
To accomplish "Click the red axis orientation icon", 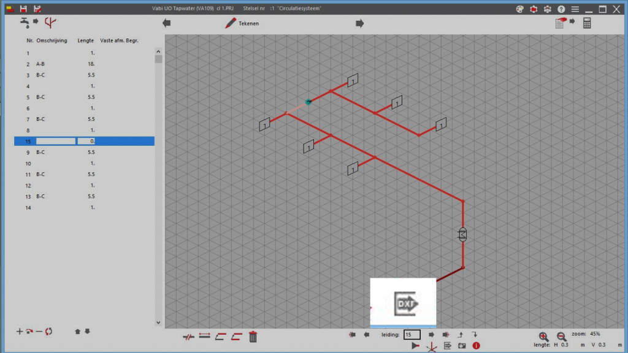I will [431, 347].
